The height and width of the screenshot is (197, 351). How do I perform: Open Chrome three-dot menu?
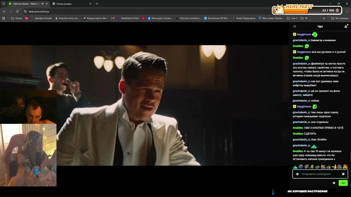(347, 11)
